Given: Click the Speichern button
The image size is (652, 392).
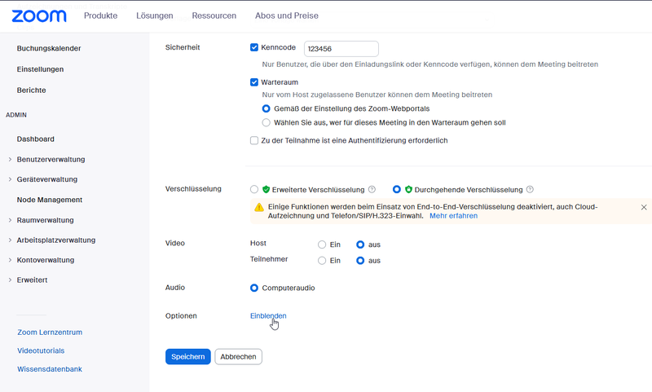Looking at the screenshot, I should 188,357.
